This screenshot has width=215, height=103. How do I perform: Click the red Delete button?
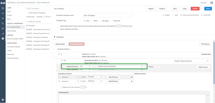(195, 9)
